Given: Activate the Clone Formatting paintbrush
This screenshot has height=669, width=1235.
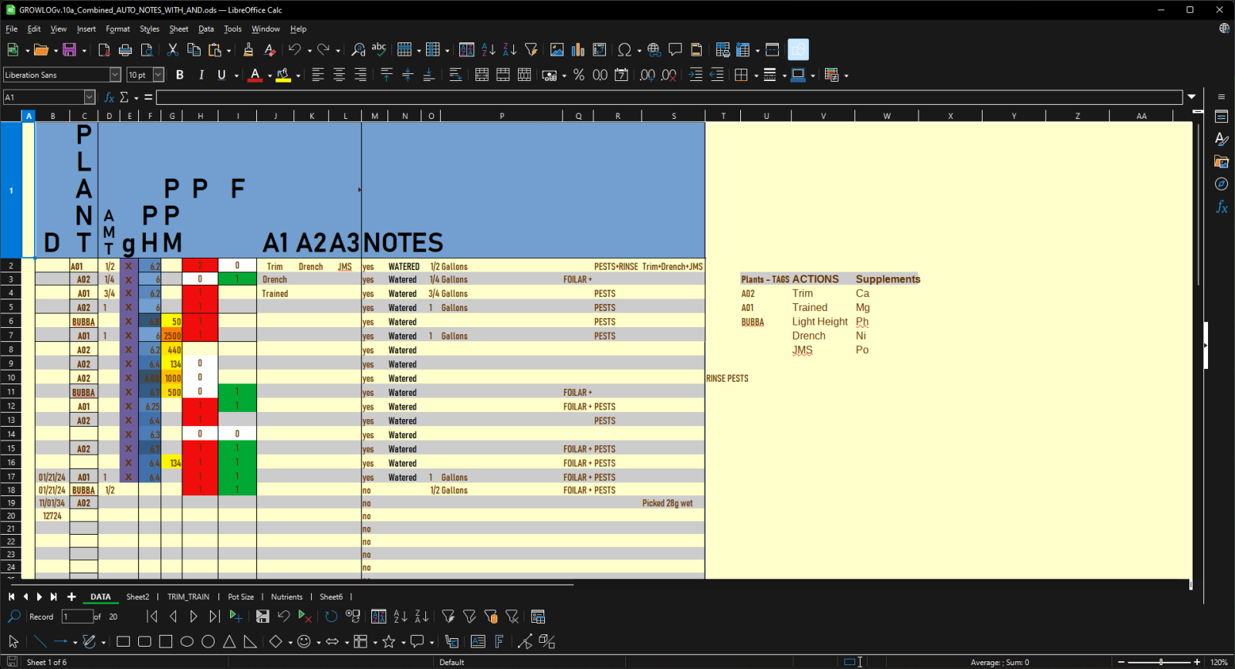Looking at the screenshot, I should point(248,50).
